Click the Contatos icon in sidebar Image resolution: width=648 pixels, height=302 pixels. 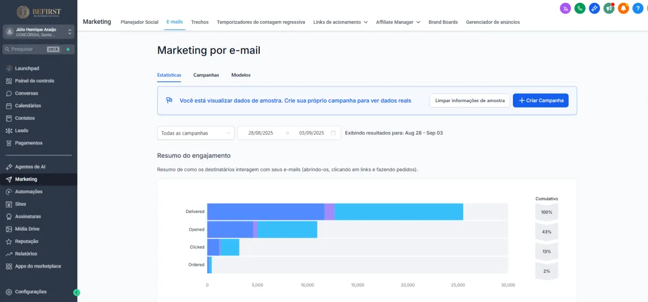point(9,118)
